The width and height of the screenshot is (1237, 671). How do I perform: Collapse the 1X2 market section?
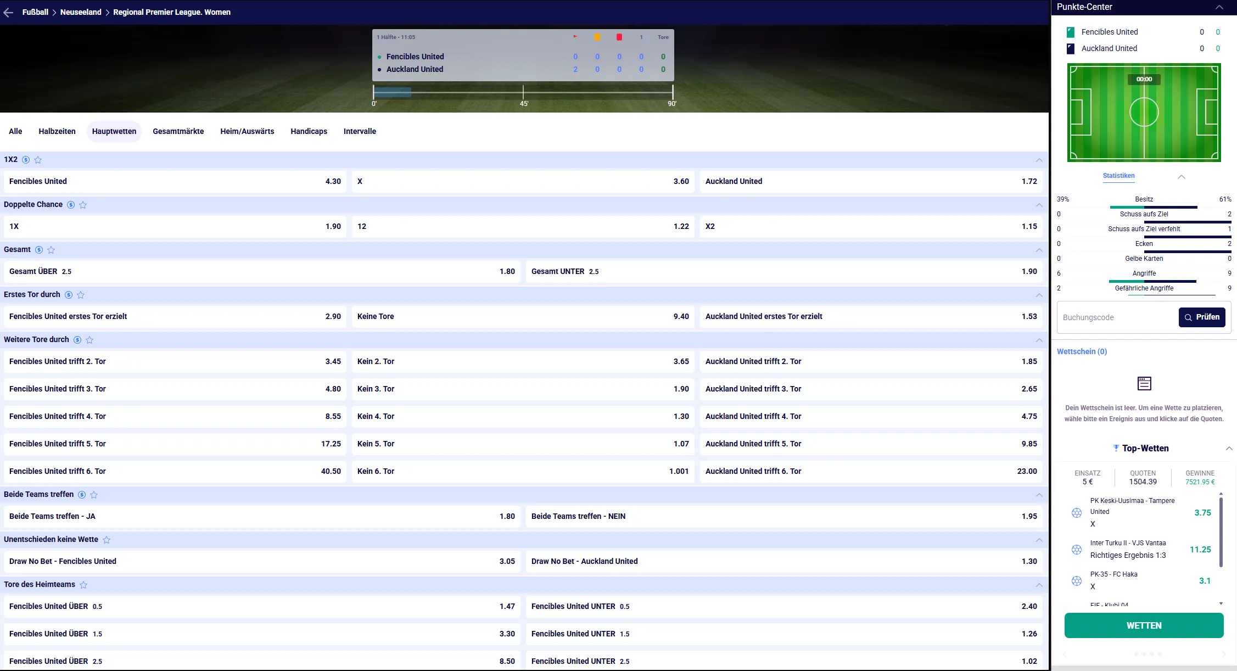(1039, 160)
